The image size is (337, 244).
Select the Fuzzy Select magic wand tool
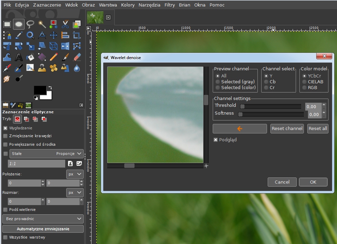pyautogui.click(x=42, y=24)
